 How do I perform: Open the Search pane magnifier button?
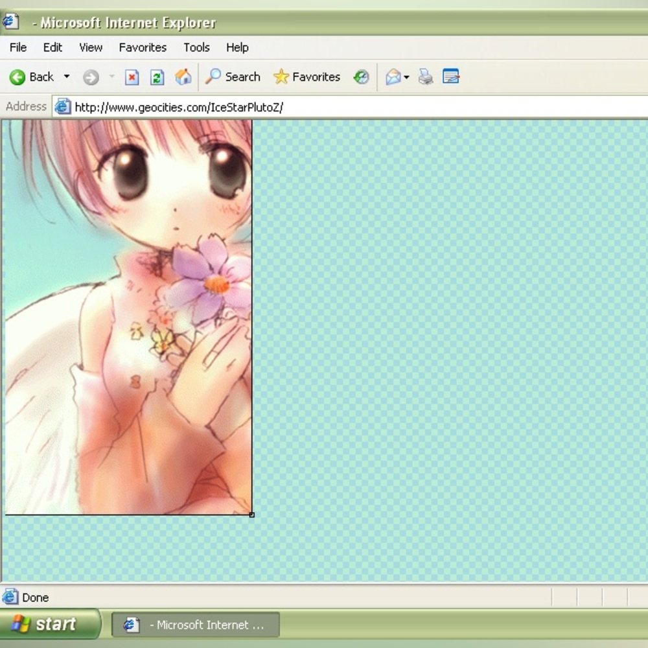point(233,77)
